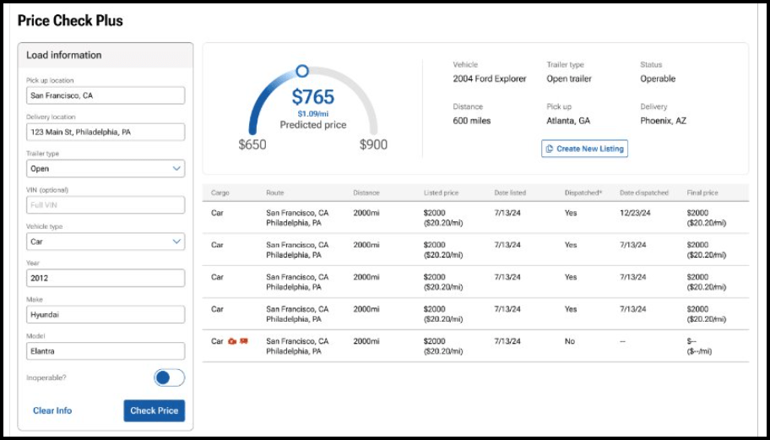Focus the Pick up location field
Viewport: 770px width, 440px height.
pos(105,95)
